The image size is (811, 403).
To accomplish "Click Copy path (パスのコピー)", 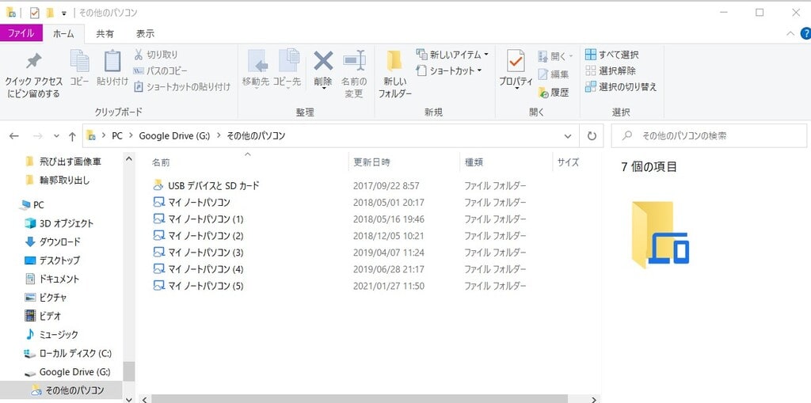I will (x=160, y=70).
